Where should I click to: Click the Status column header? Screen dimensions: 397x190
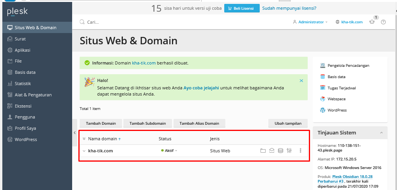pyautogui.click(x=165, y=139)
